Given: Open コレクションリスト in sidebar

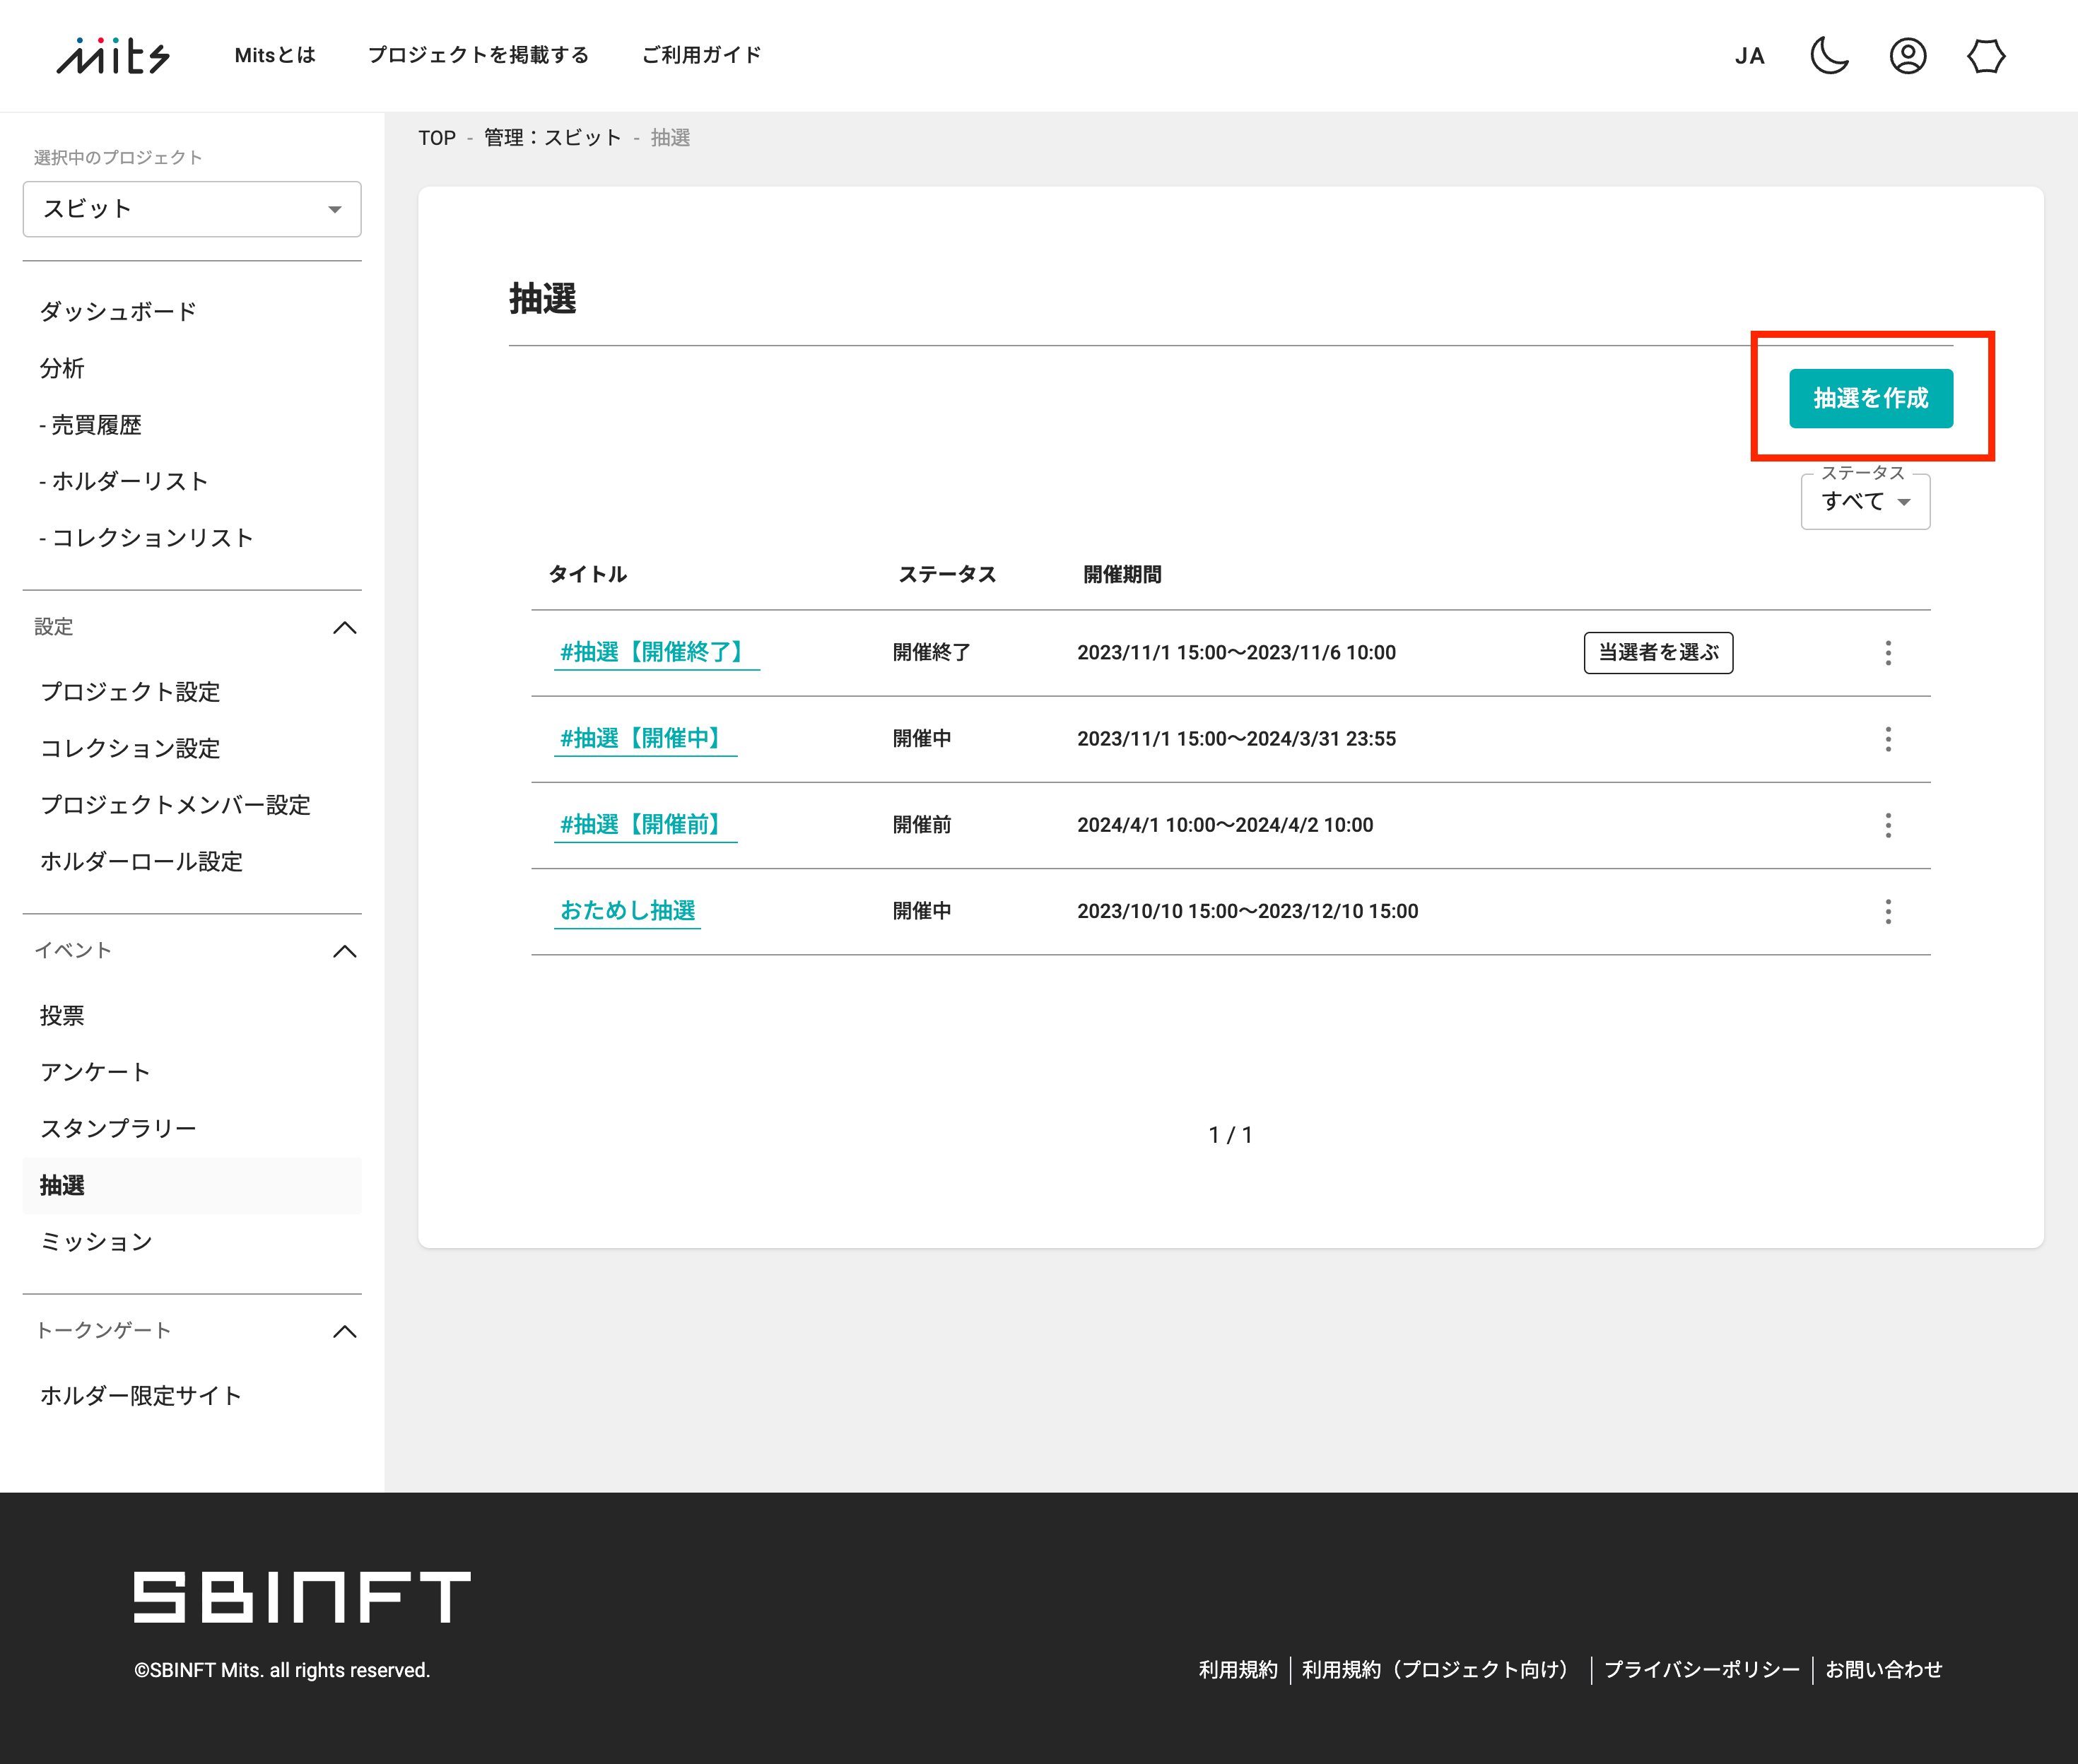Looking at the screenshot, I should click(x=146, y=538).
